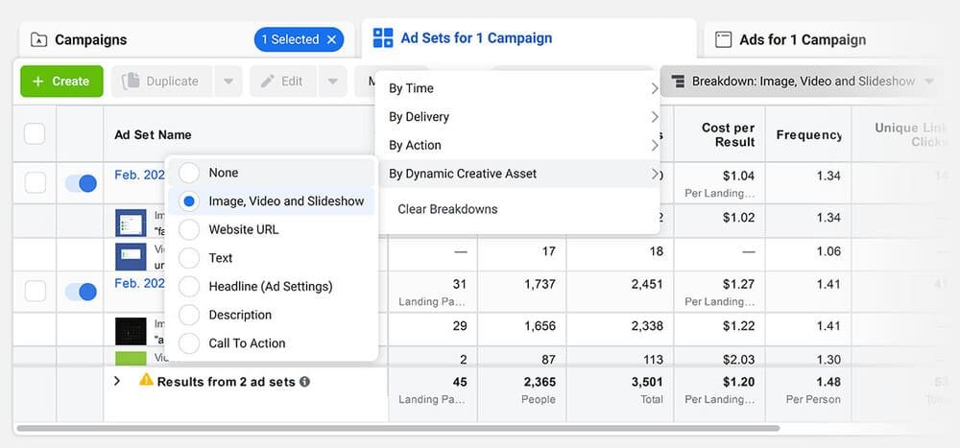Select Headline (Ad Settings) radio option
The width and height of the screenshot is (960, 448).
[189, 287]
